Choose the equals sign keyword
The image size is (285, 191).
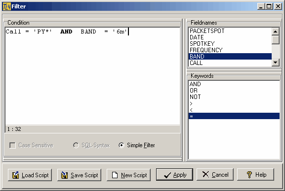pyautogui.click(x=234, y=116)
